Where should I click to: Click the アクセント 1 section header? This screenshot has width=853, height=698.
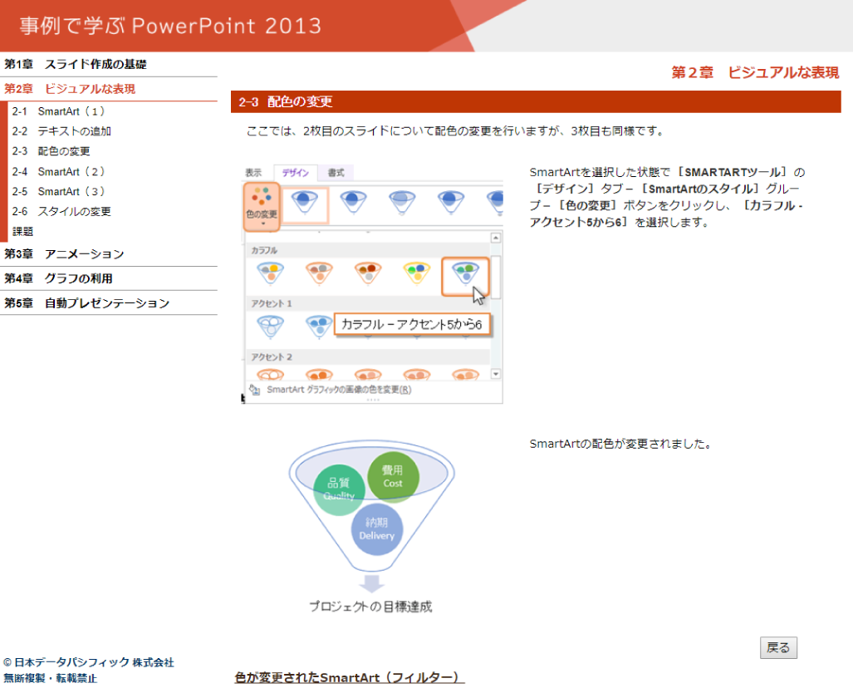point(272,303)
